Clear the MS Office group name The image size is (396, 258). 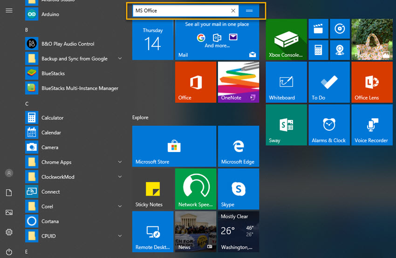tap(233, 11)
